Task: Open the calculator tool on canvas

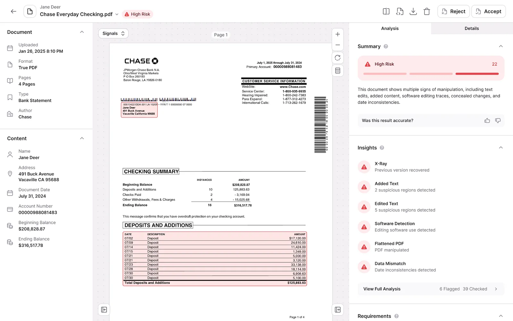Action: pos(338,70)
